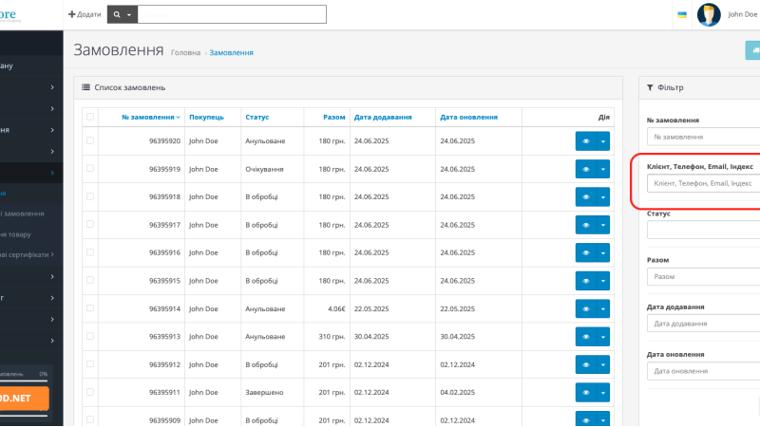
Task: Open action dropdown arrow for order 96395917
Action: point(603,225)
